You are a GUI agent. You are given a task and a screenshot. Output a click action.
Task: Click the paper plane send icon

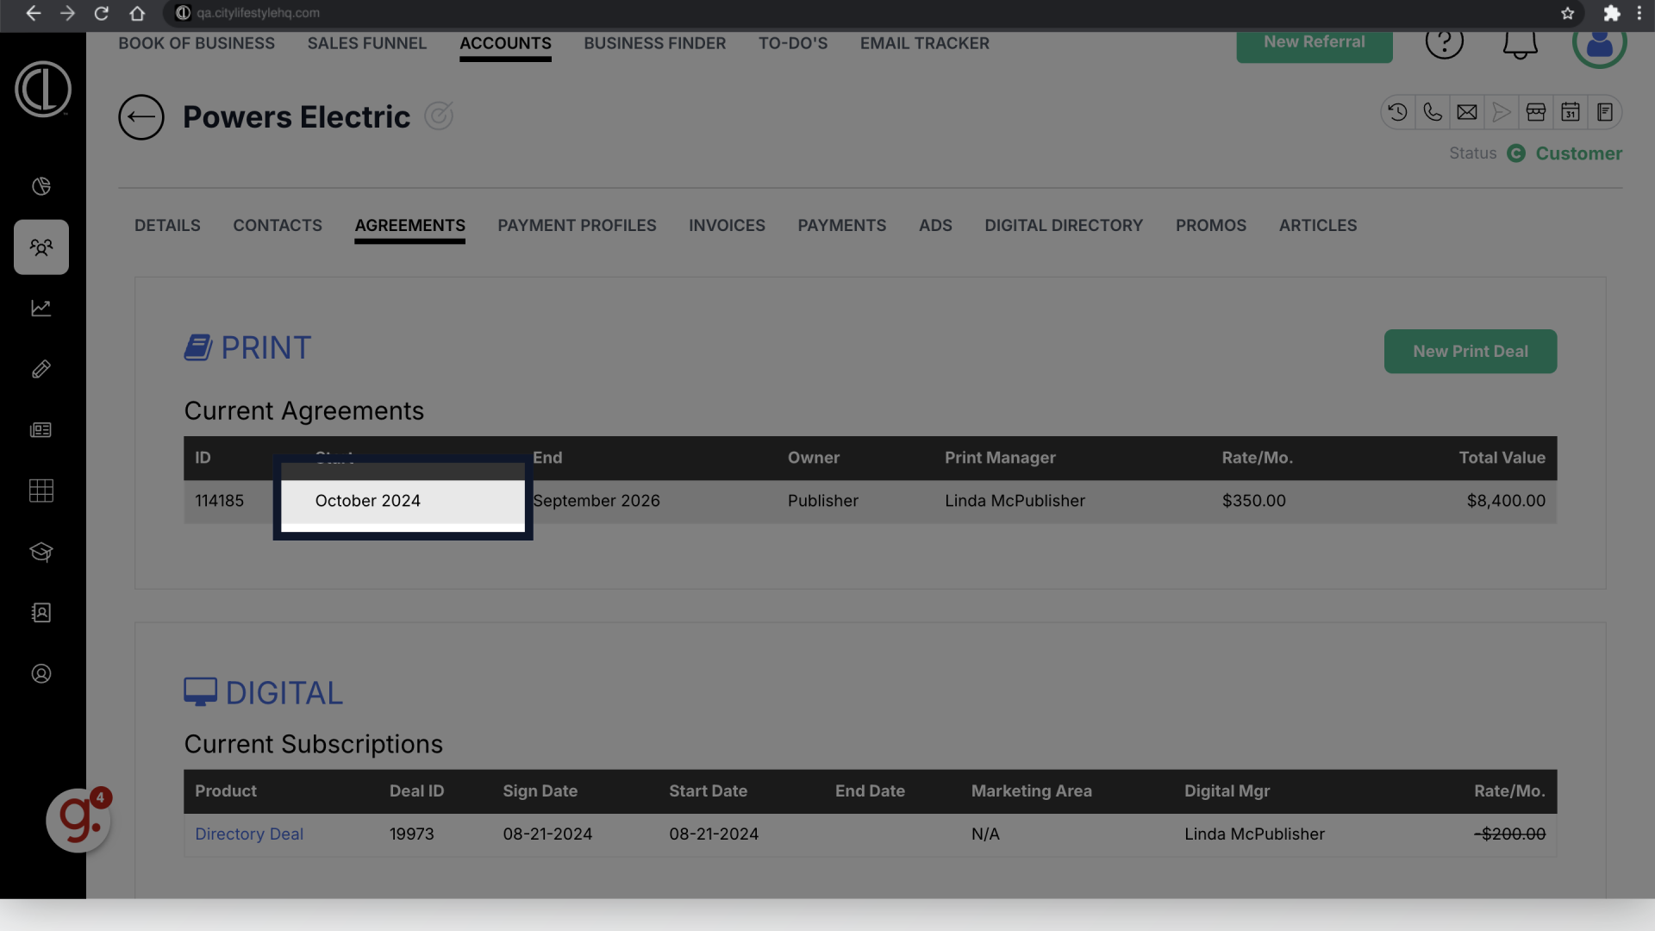click(x=1502, y=112)
